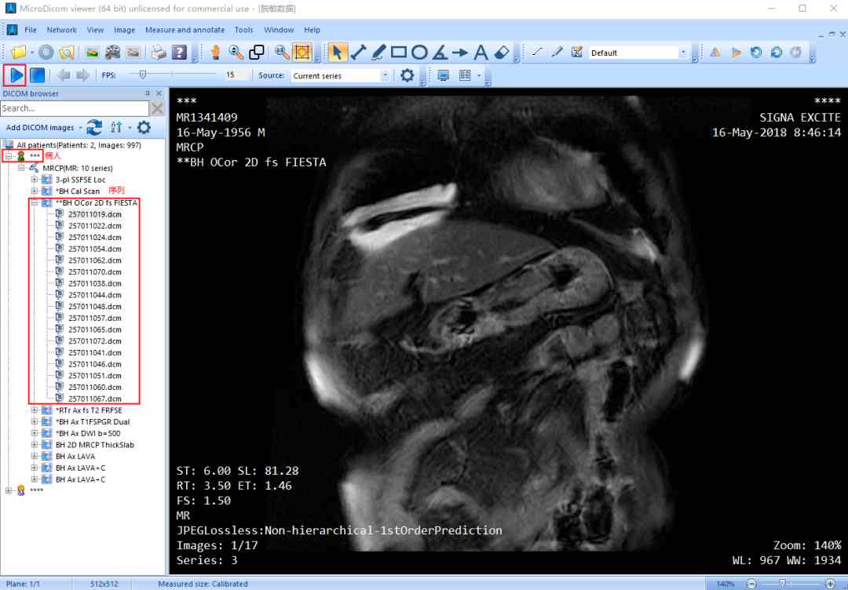Toggle the fit-to-window zoom button
Screen dimensions: 848x590
pos(302,53)
